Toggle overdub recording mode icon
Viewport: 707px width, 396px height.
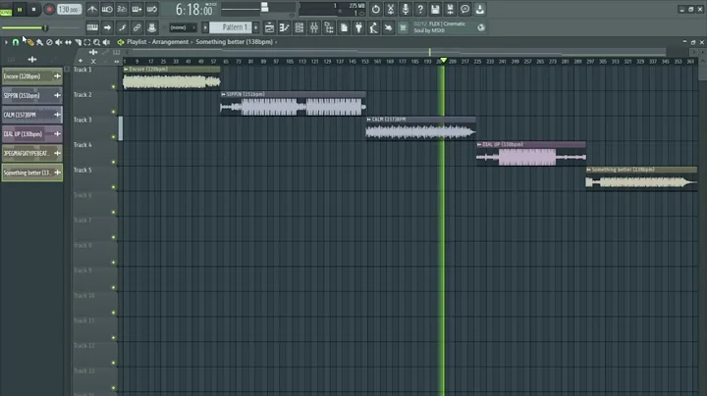pos(136,9)
